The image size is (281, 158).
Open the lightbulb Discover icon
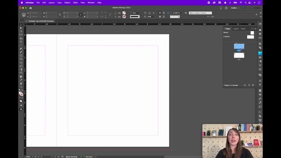(221, 8)
